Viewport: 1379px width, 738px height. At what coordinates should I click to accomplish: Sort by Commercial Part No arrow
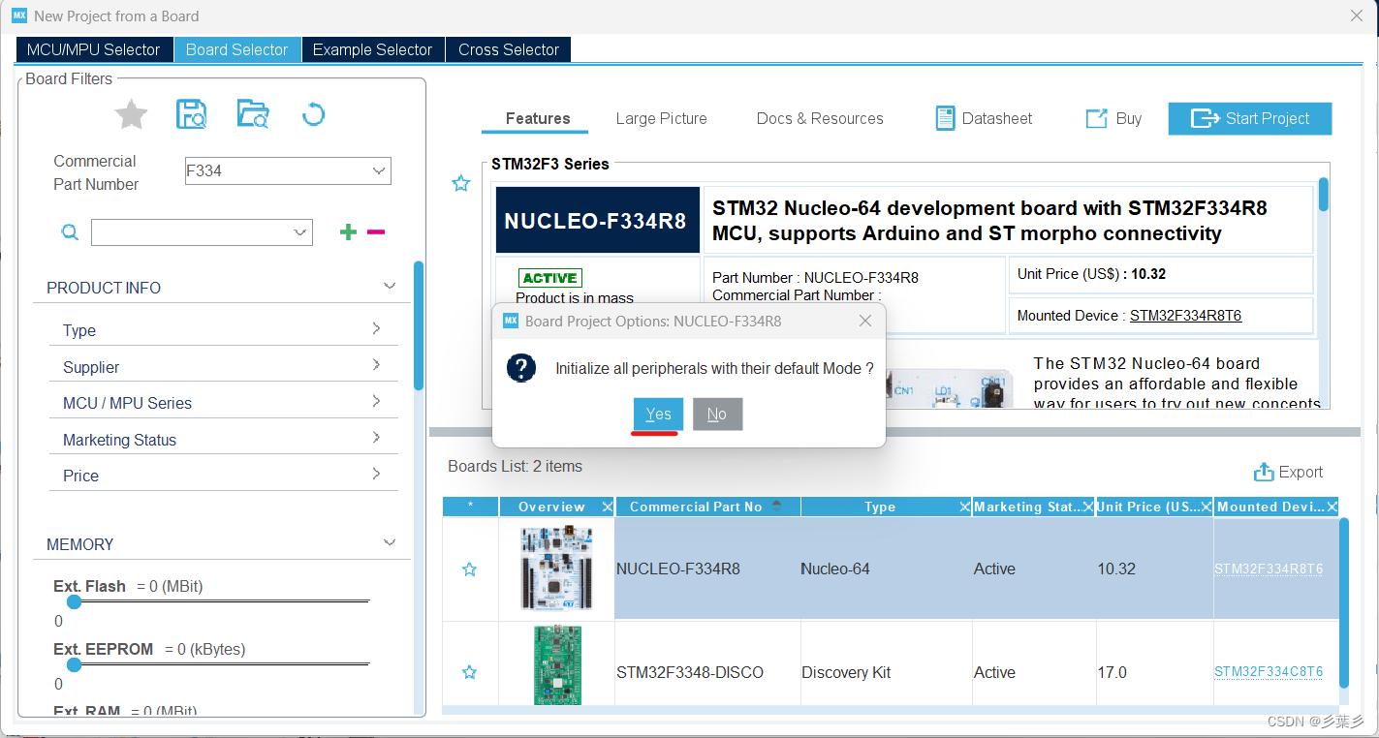click(776, 505)
